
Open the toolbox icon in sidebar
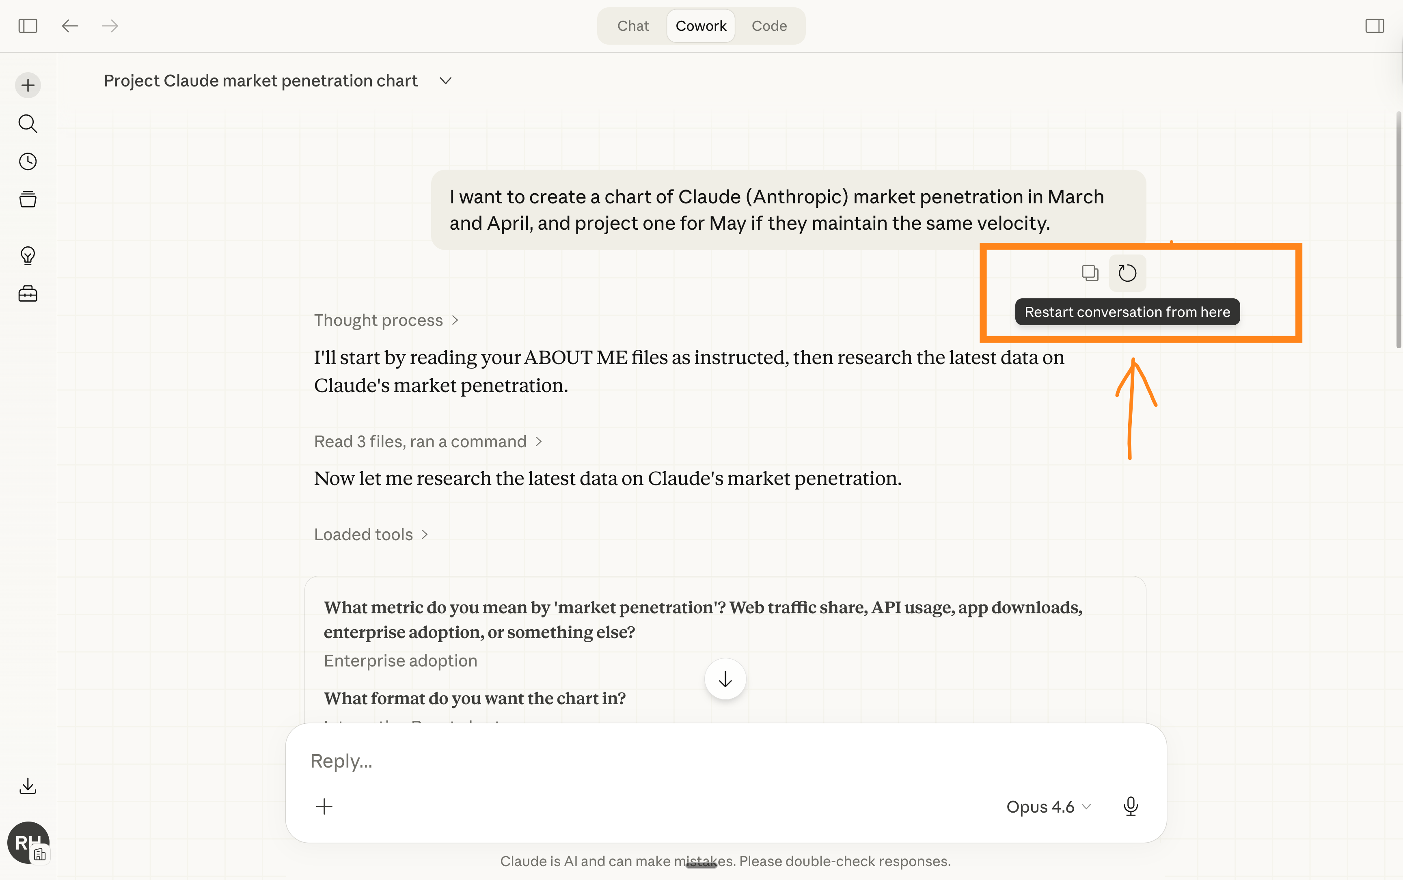(28, 294)
